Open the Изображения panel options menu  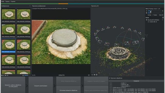coord(30,6)
